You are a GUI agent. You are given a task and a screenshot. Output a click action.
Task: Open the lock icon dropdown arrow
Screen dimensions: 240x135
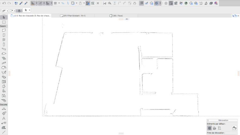[84, 3]
